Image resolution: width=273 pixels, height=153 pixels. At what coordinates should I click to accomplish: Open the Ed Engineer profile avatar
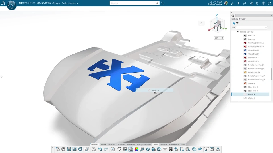click(x=226, y=3)
